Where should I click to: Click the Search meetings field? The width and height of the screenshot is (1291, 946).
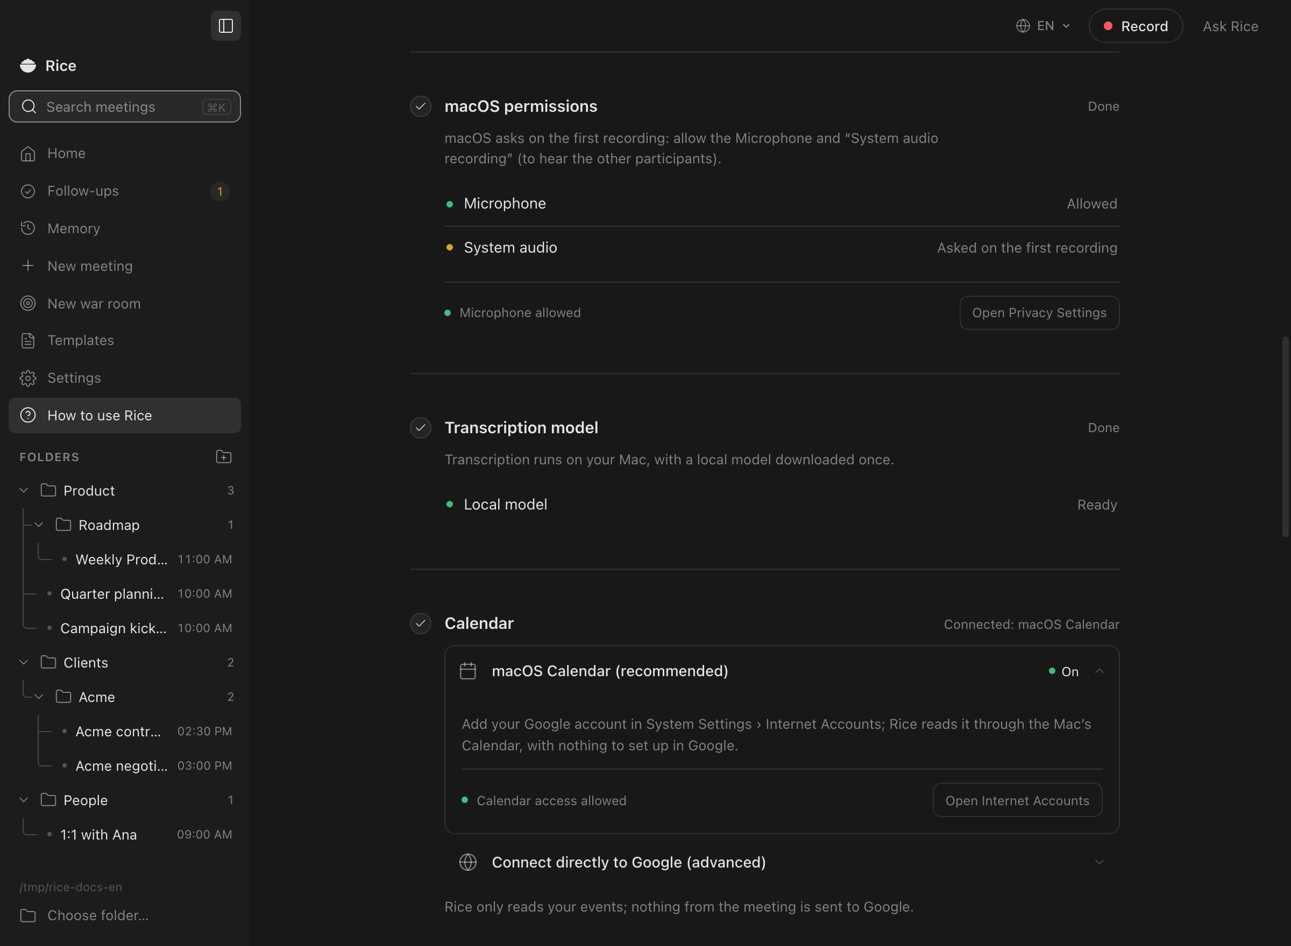(x=124, y=106)
